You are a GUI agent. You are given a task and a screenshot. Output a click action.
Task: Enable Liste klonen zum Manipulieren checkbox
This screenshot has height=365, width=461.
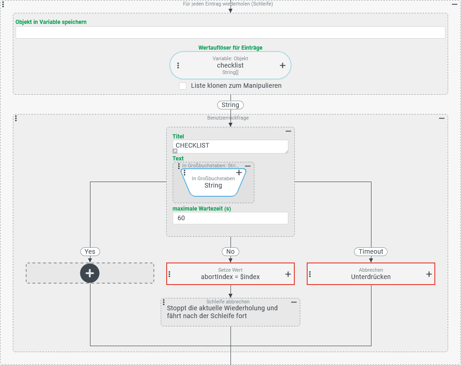click(x=183, y=86)
